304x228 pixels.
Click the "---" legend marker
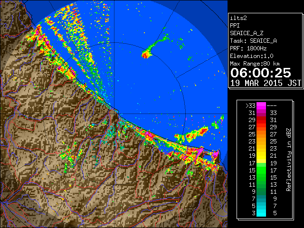272,106
